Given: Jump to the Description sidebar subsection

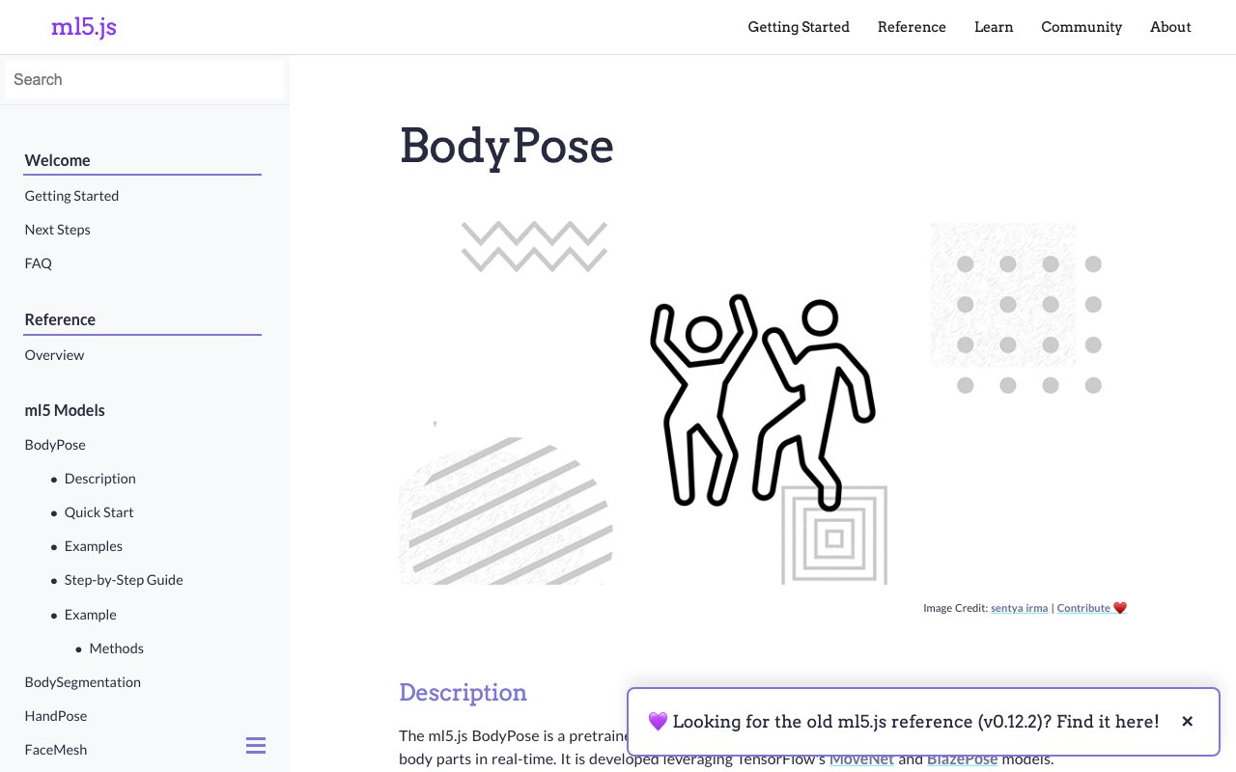Looking at the screenshot, I should (x=99, y=479).
